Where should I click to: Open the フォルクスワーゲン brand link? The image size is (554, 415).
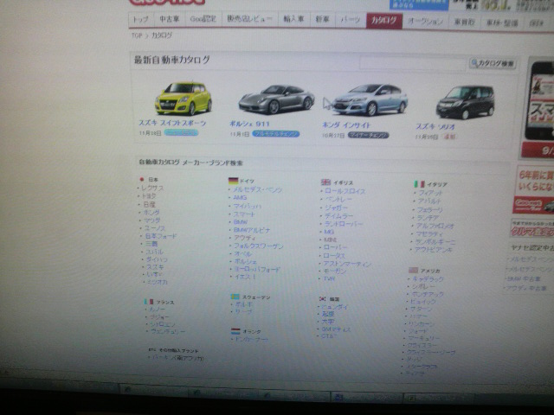259,246
